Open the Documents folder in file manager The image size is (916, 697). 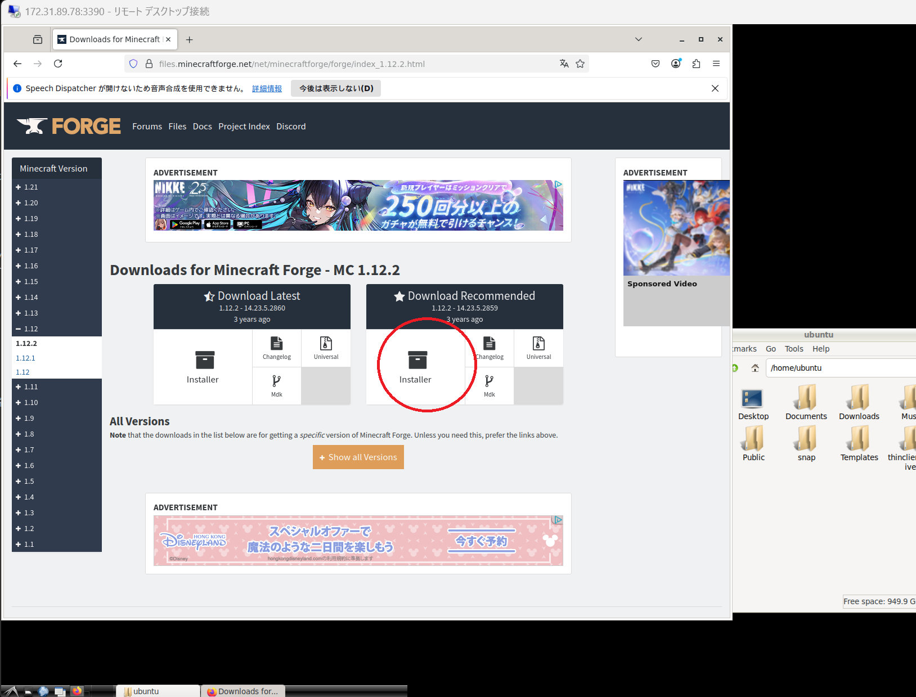(x=806, y=403)
